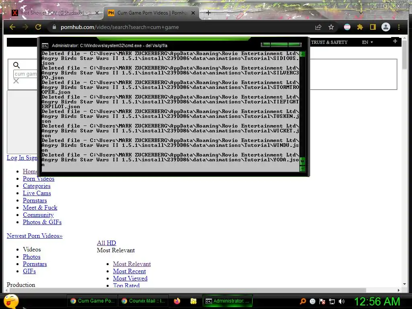Open the Community link
The width and height of the screenshot is (412, 309).
pyautogui.click(x=38, y=215)
